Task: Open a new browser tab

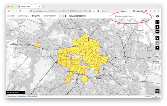Action: tap(44, 6)
